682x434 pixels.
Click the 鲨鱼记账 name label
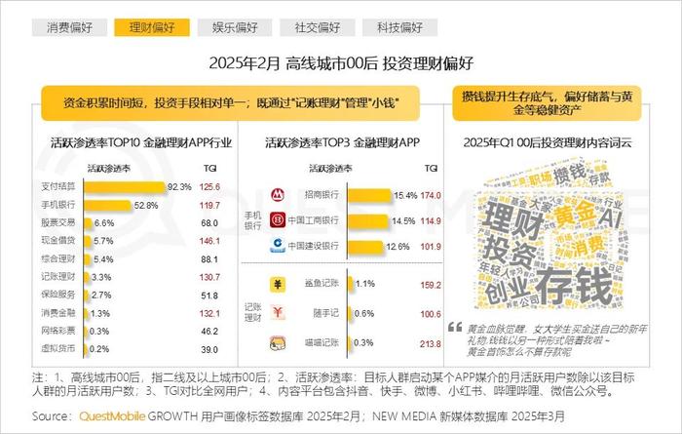point(322,284)
